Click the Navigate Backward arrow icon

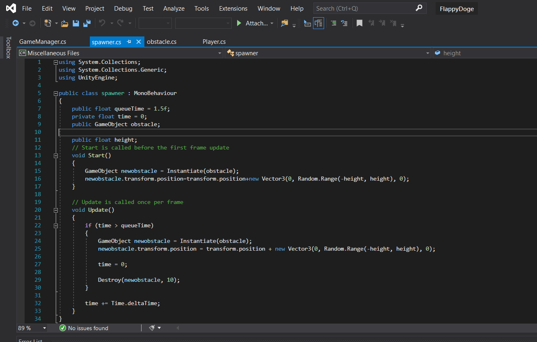tap(16, 23)
